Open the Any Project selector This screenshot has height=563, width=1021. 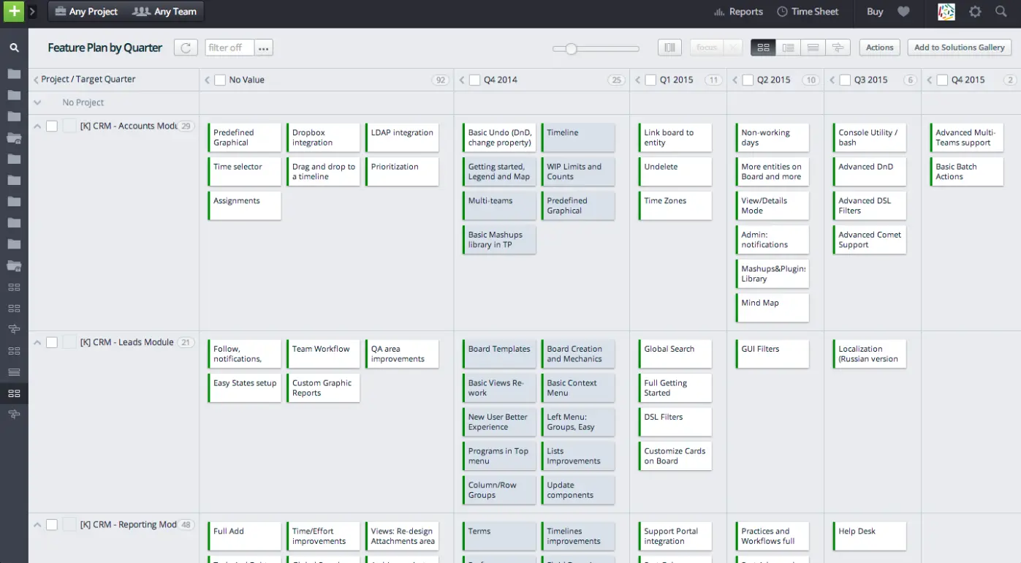click(86, 12)
